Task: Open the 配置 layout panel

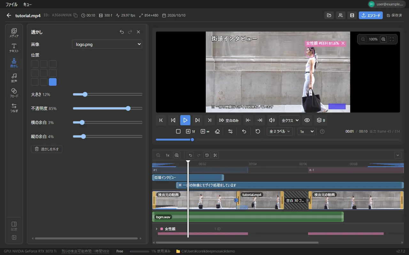Action: pos(14,226)
